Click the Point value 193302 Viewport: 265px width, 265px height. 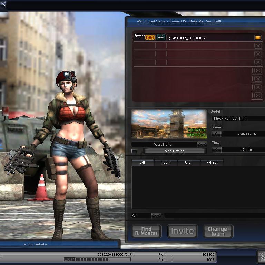(x=208, y=254)
